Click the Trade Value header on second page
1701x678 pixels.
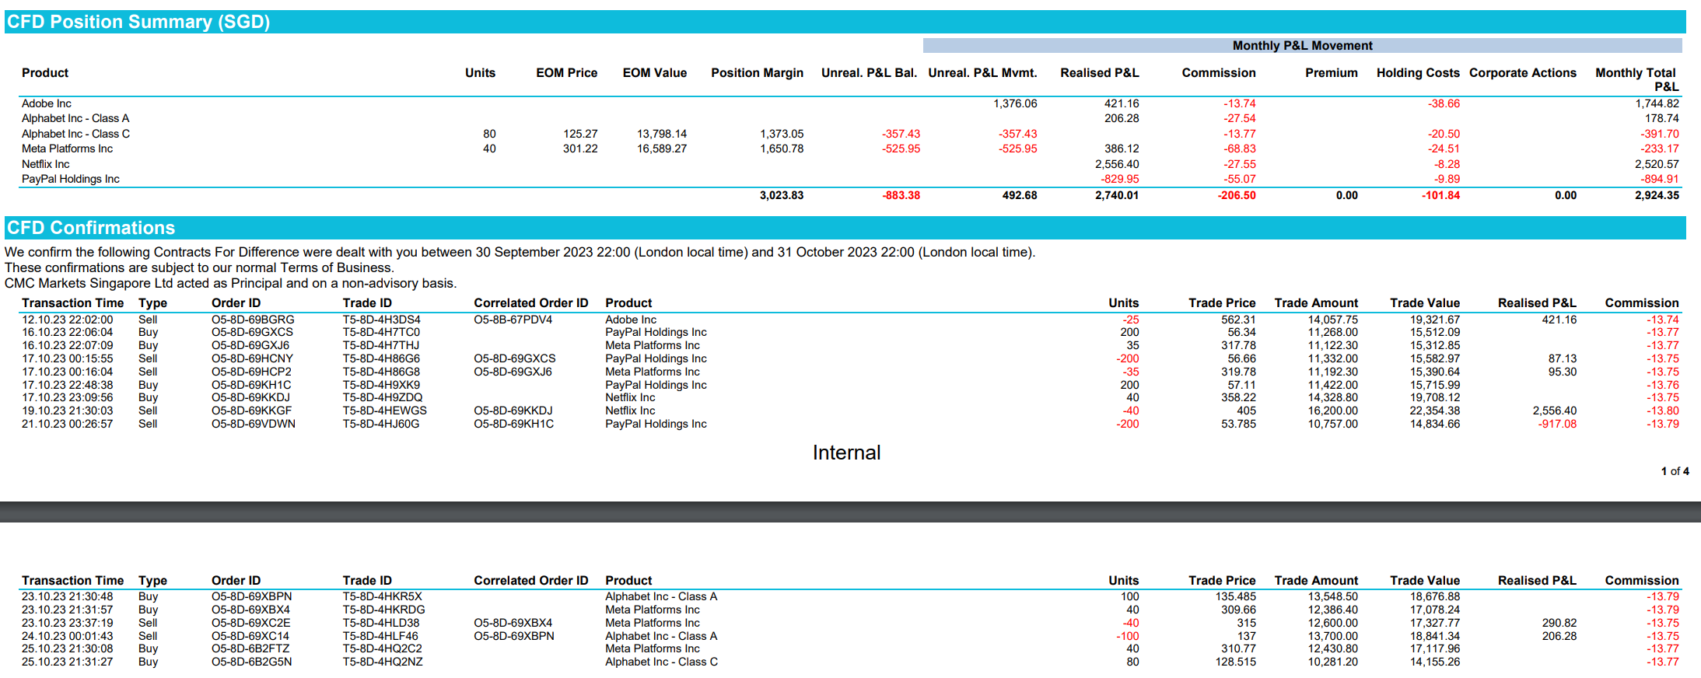(x=1424, y=581)
